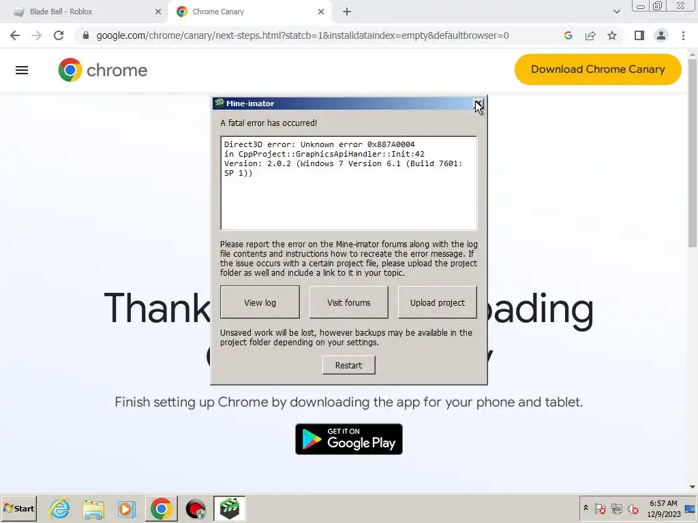Show hidden system tray icons
698x523 pixels.
(586, 508)
